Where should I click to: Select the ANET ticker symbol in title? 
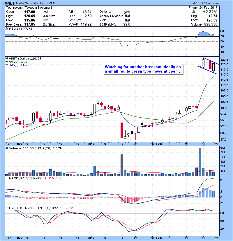tap(9, 3)
